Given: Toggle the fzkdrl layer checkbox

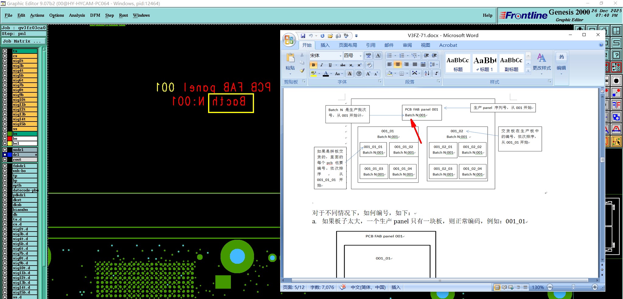Looking at the screenshot, I should click(5, 166).
